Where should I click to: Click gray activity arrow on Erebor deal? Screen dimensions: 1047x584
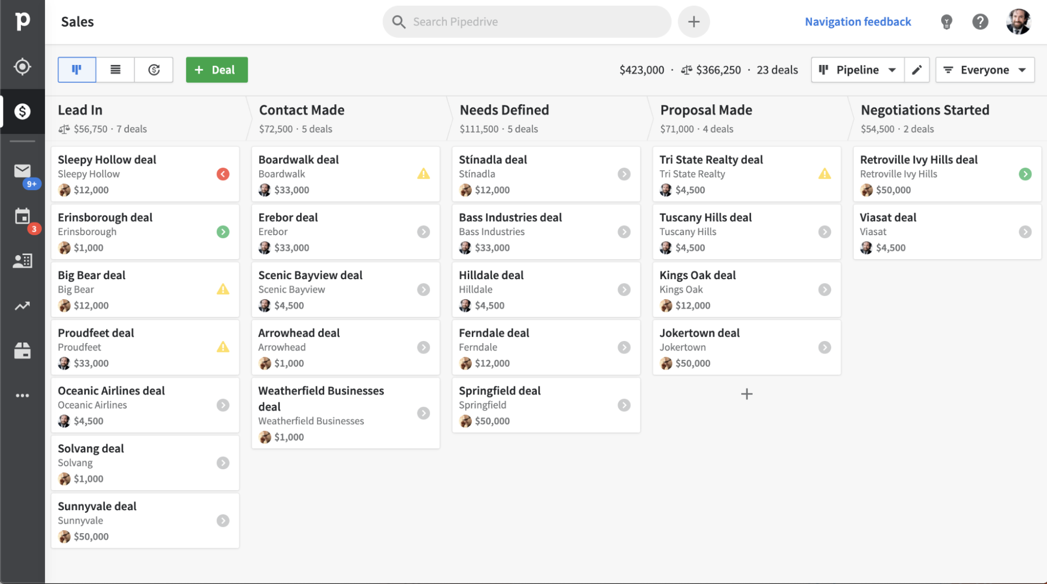click(423, 232)
